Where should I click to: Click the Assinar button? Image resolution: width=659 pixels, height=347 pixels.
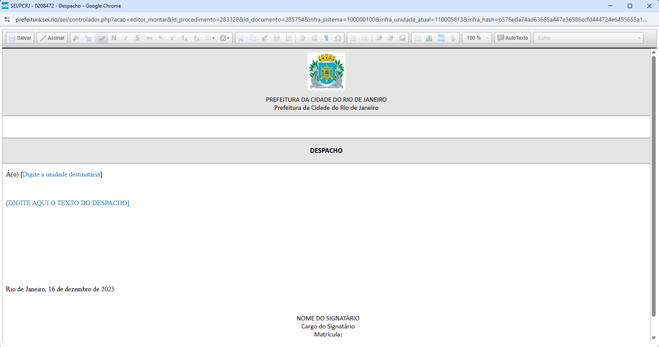tap(52, 38)
